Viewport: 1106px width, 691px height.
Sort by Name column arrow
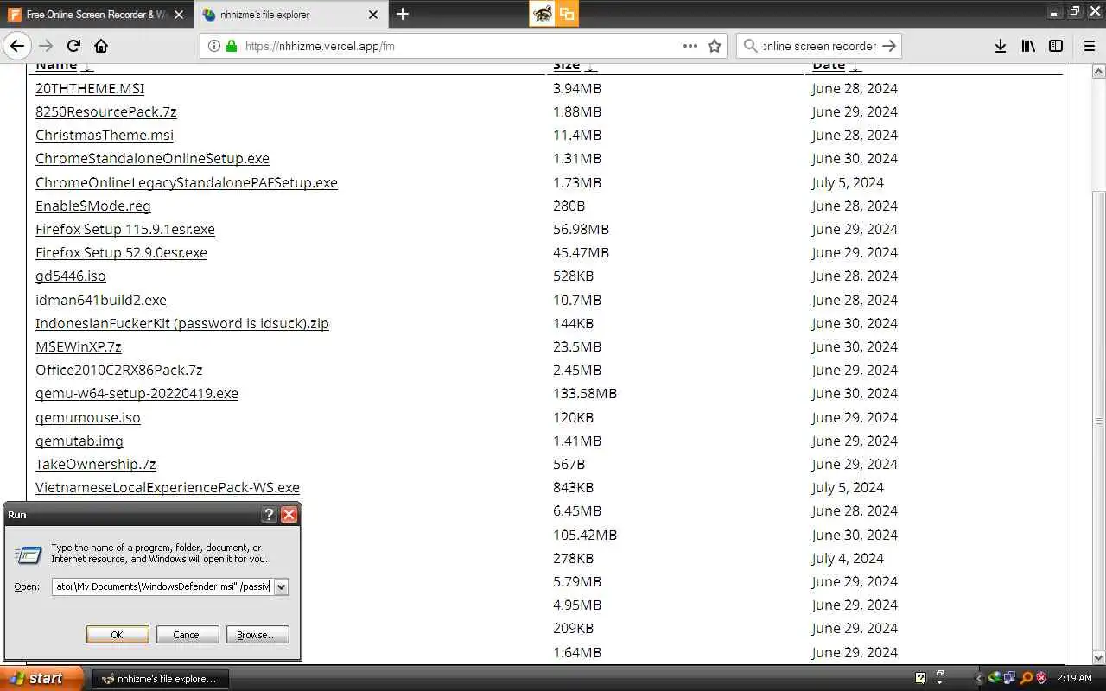(x=87, y=67)
